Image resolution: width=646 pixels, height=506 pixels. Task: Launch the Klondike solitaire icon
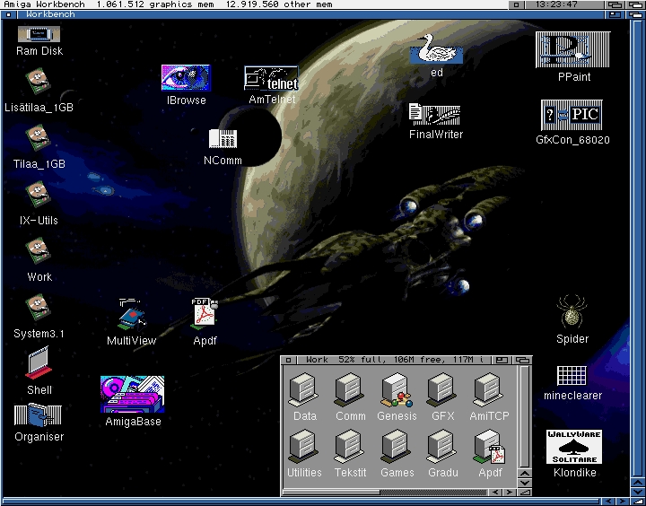574,446
